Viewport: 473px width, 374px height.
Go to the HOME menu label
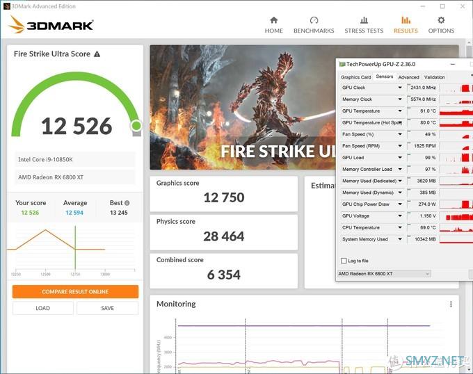[273, 31]
